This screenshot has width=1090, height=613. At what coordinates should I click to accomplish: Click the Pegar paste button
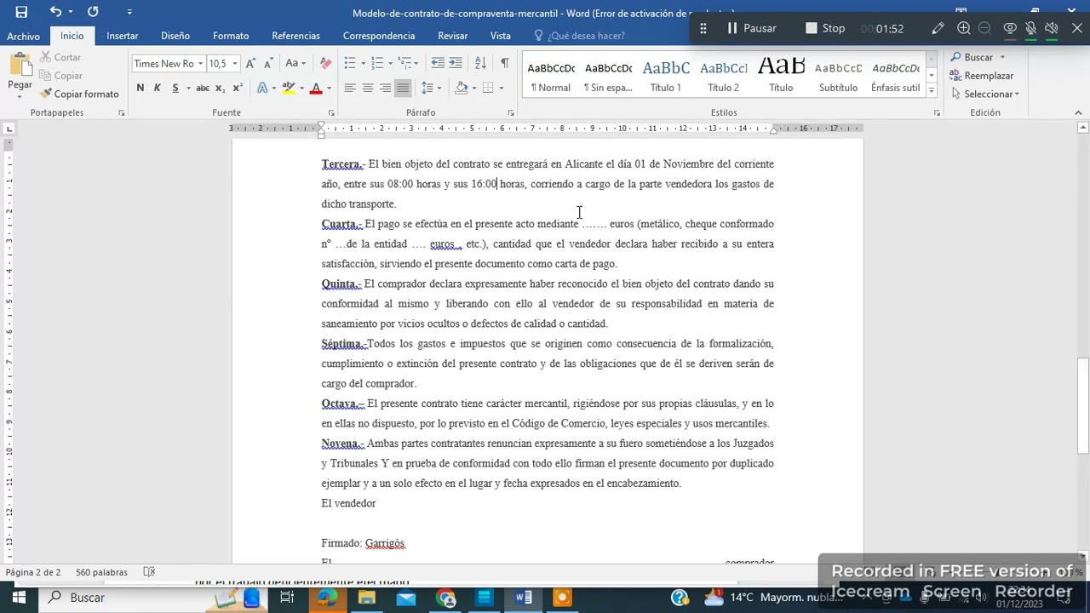point(20,70)
